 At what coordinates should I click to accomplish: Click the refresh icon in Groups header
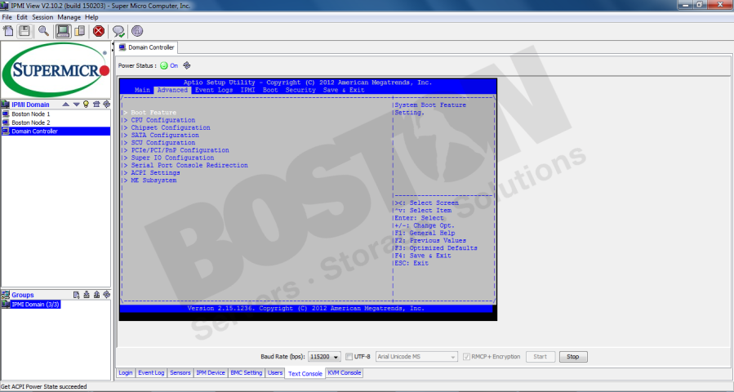[x=106, y=295]
